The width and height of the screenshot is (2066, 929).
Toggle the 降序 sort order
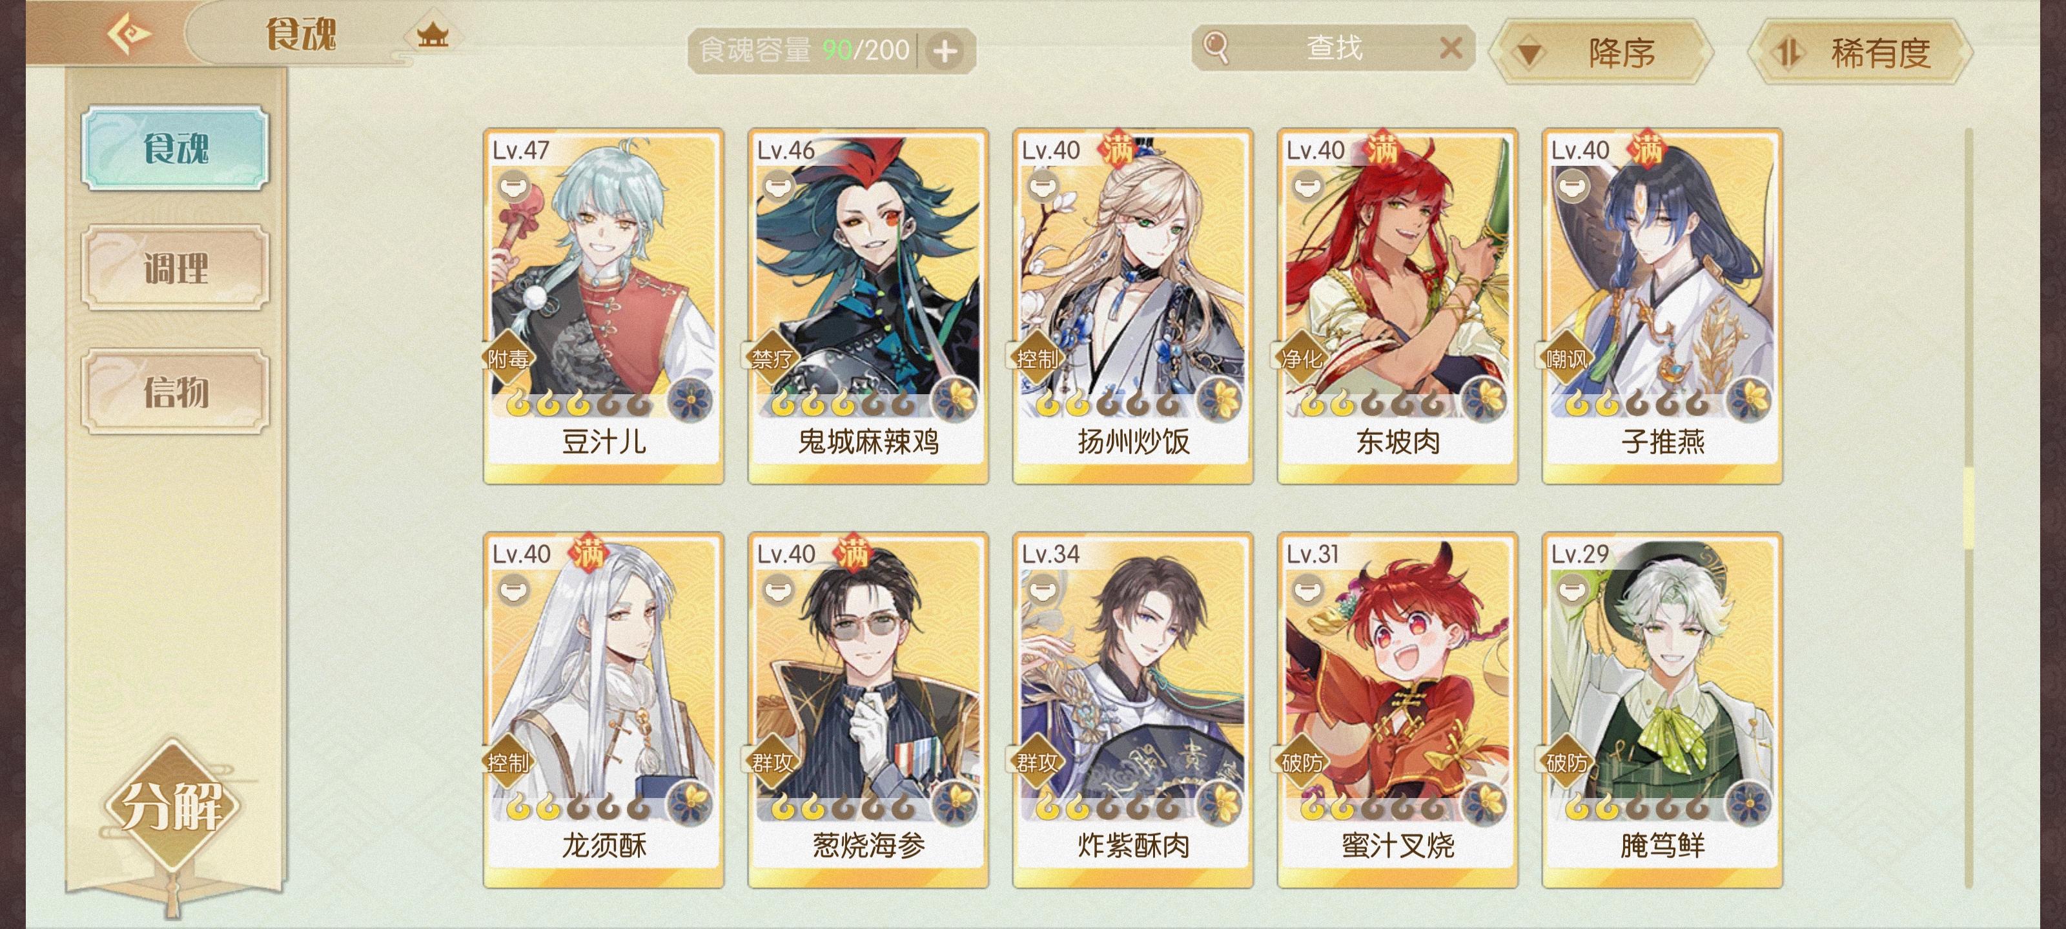point(1602,53)
